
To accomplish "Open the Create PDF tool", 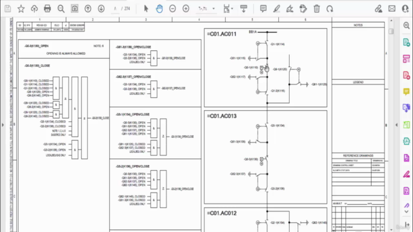I will (x=407, y=75).
